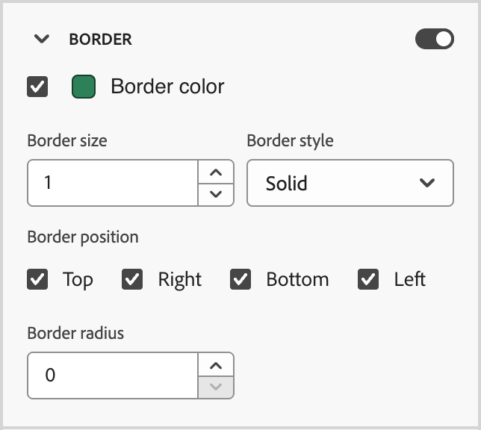The width and height of the screenshot is (481, 430).
Task: Uncheck the Right border position
Action: click(132, 280)
